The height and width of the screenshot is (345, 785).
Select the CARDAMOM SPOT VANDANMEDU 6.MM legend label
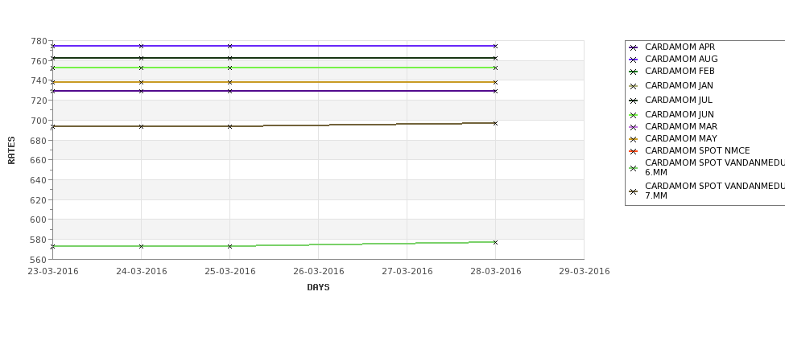click(x=715, y=167)
